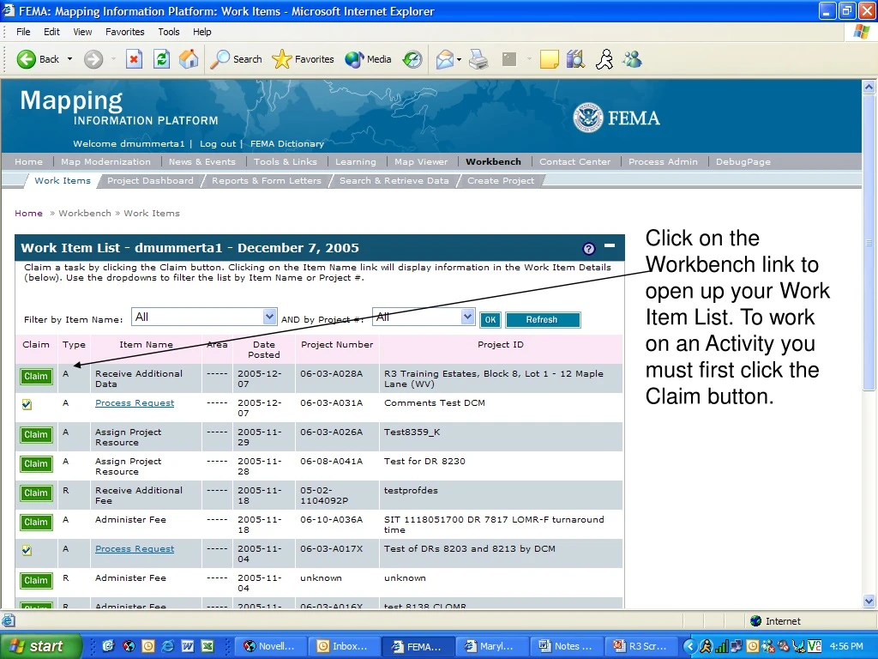Click the FEMA logo in the banner
Screen dimensions: 878x659
point(616,118)
